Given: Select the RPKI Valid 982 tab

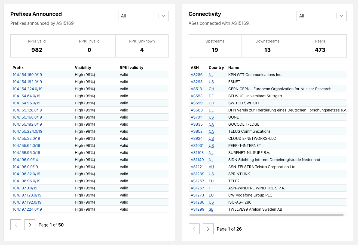Looking at the screenshot, I should pyautogui.click(x=37, y=46).
